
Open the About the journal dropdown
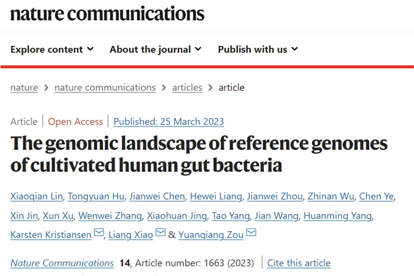click(155, 49)
